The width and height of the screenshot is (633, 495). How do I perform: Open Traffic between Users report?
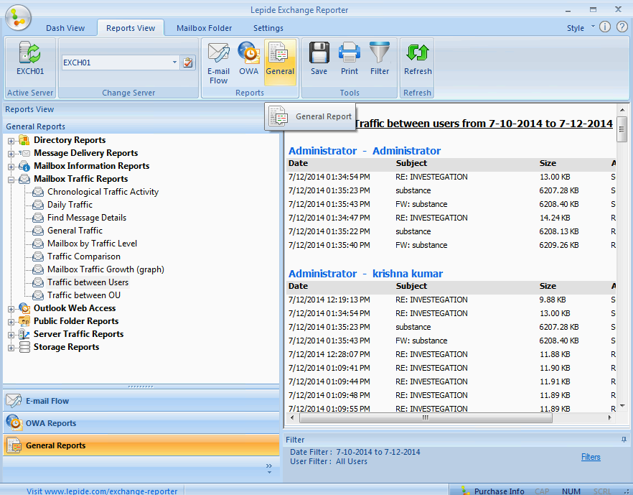(x=88, y=282)
